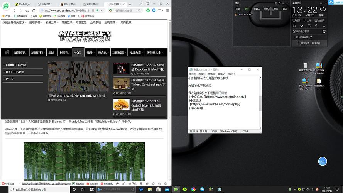Click the lightning speed mode icon in address bar
343x193 pixels.
(97, 10)
